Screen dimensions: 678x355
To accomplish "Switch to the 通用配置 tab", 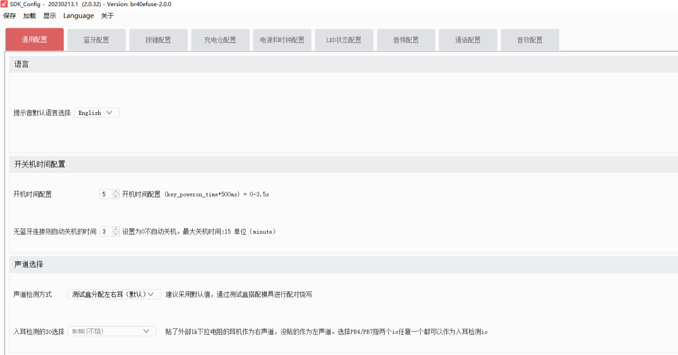I will [x=35, y=40].
